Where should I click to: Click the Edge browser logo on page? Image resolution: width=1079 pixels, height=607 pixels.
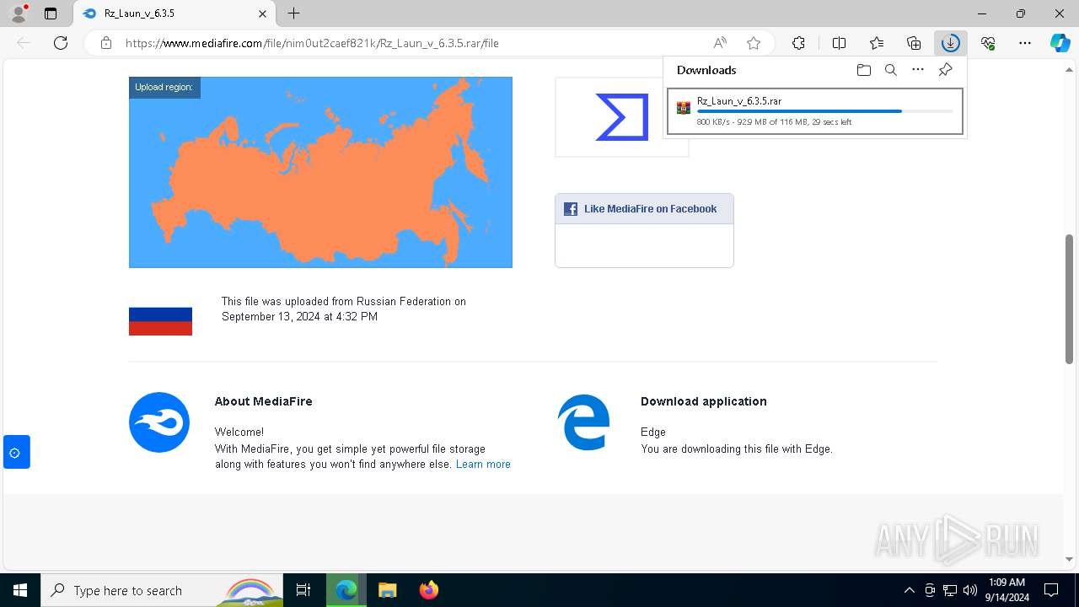click(583, 422)
